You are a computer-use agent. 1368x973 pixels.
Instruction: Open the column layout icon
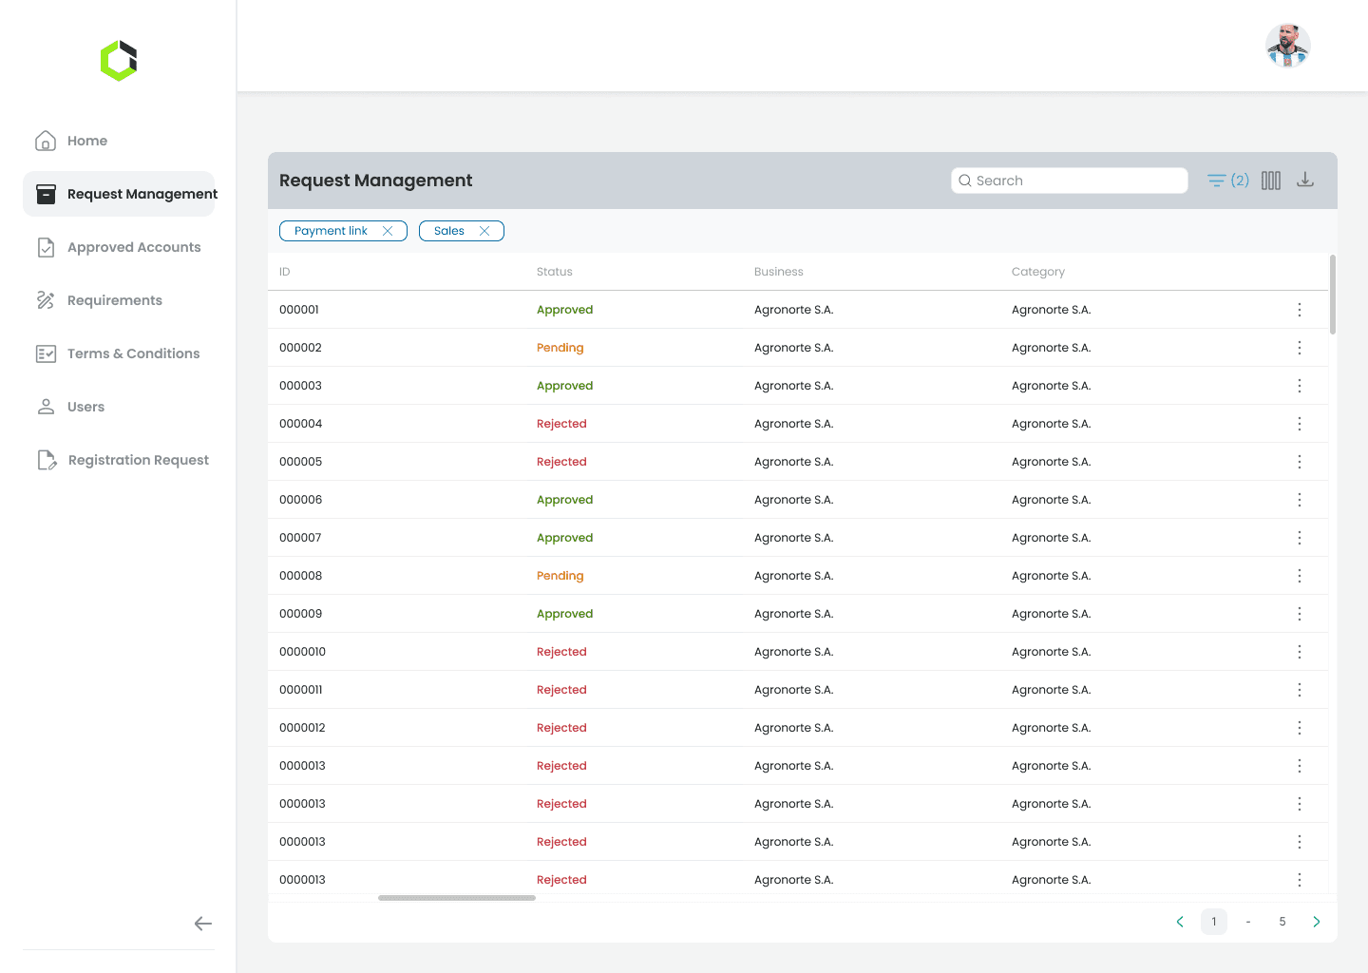click(x=1271, y=181)
